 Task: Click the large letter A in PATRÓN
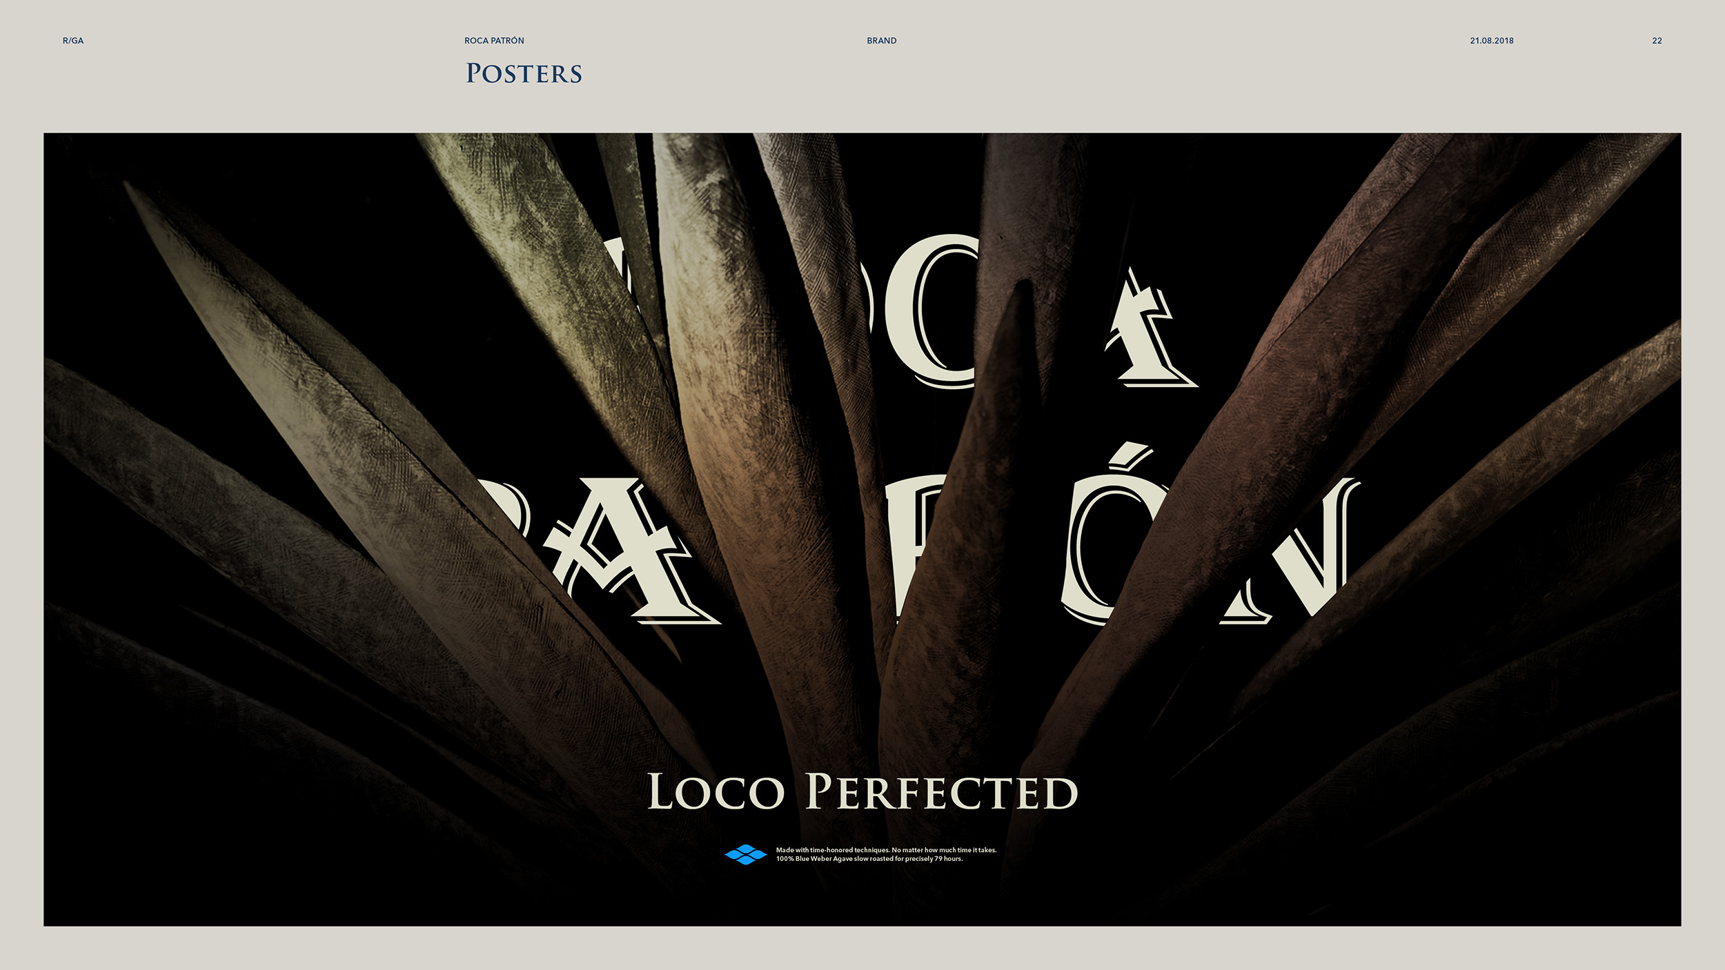pos(624,551)
